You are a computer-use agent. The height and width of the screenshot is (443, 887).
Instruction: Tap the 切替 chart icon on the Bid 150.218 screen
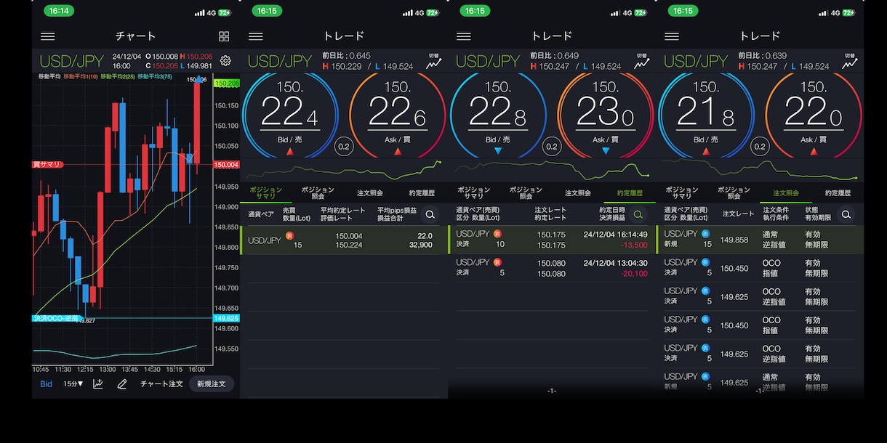(850, 62)
